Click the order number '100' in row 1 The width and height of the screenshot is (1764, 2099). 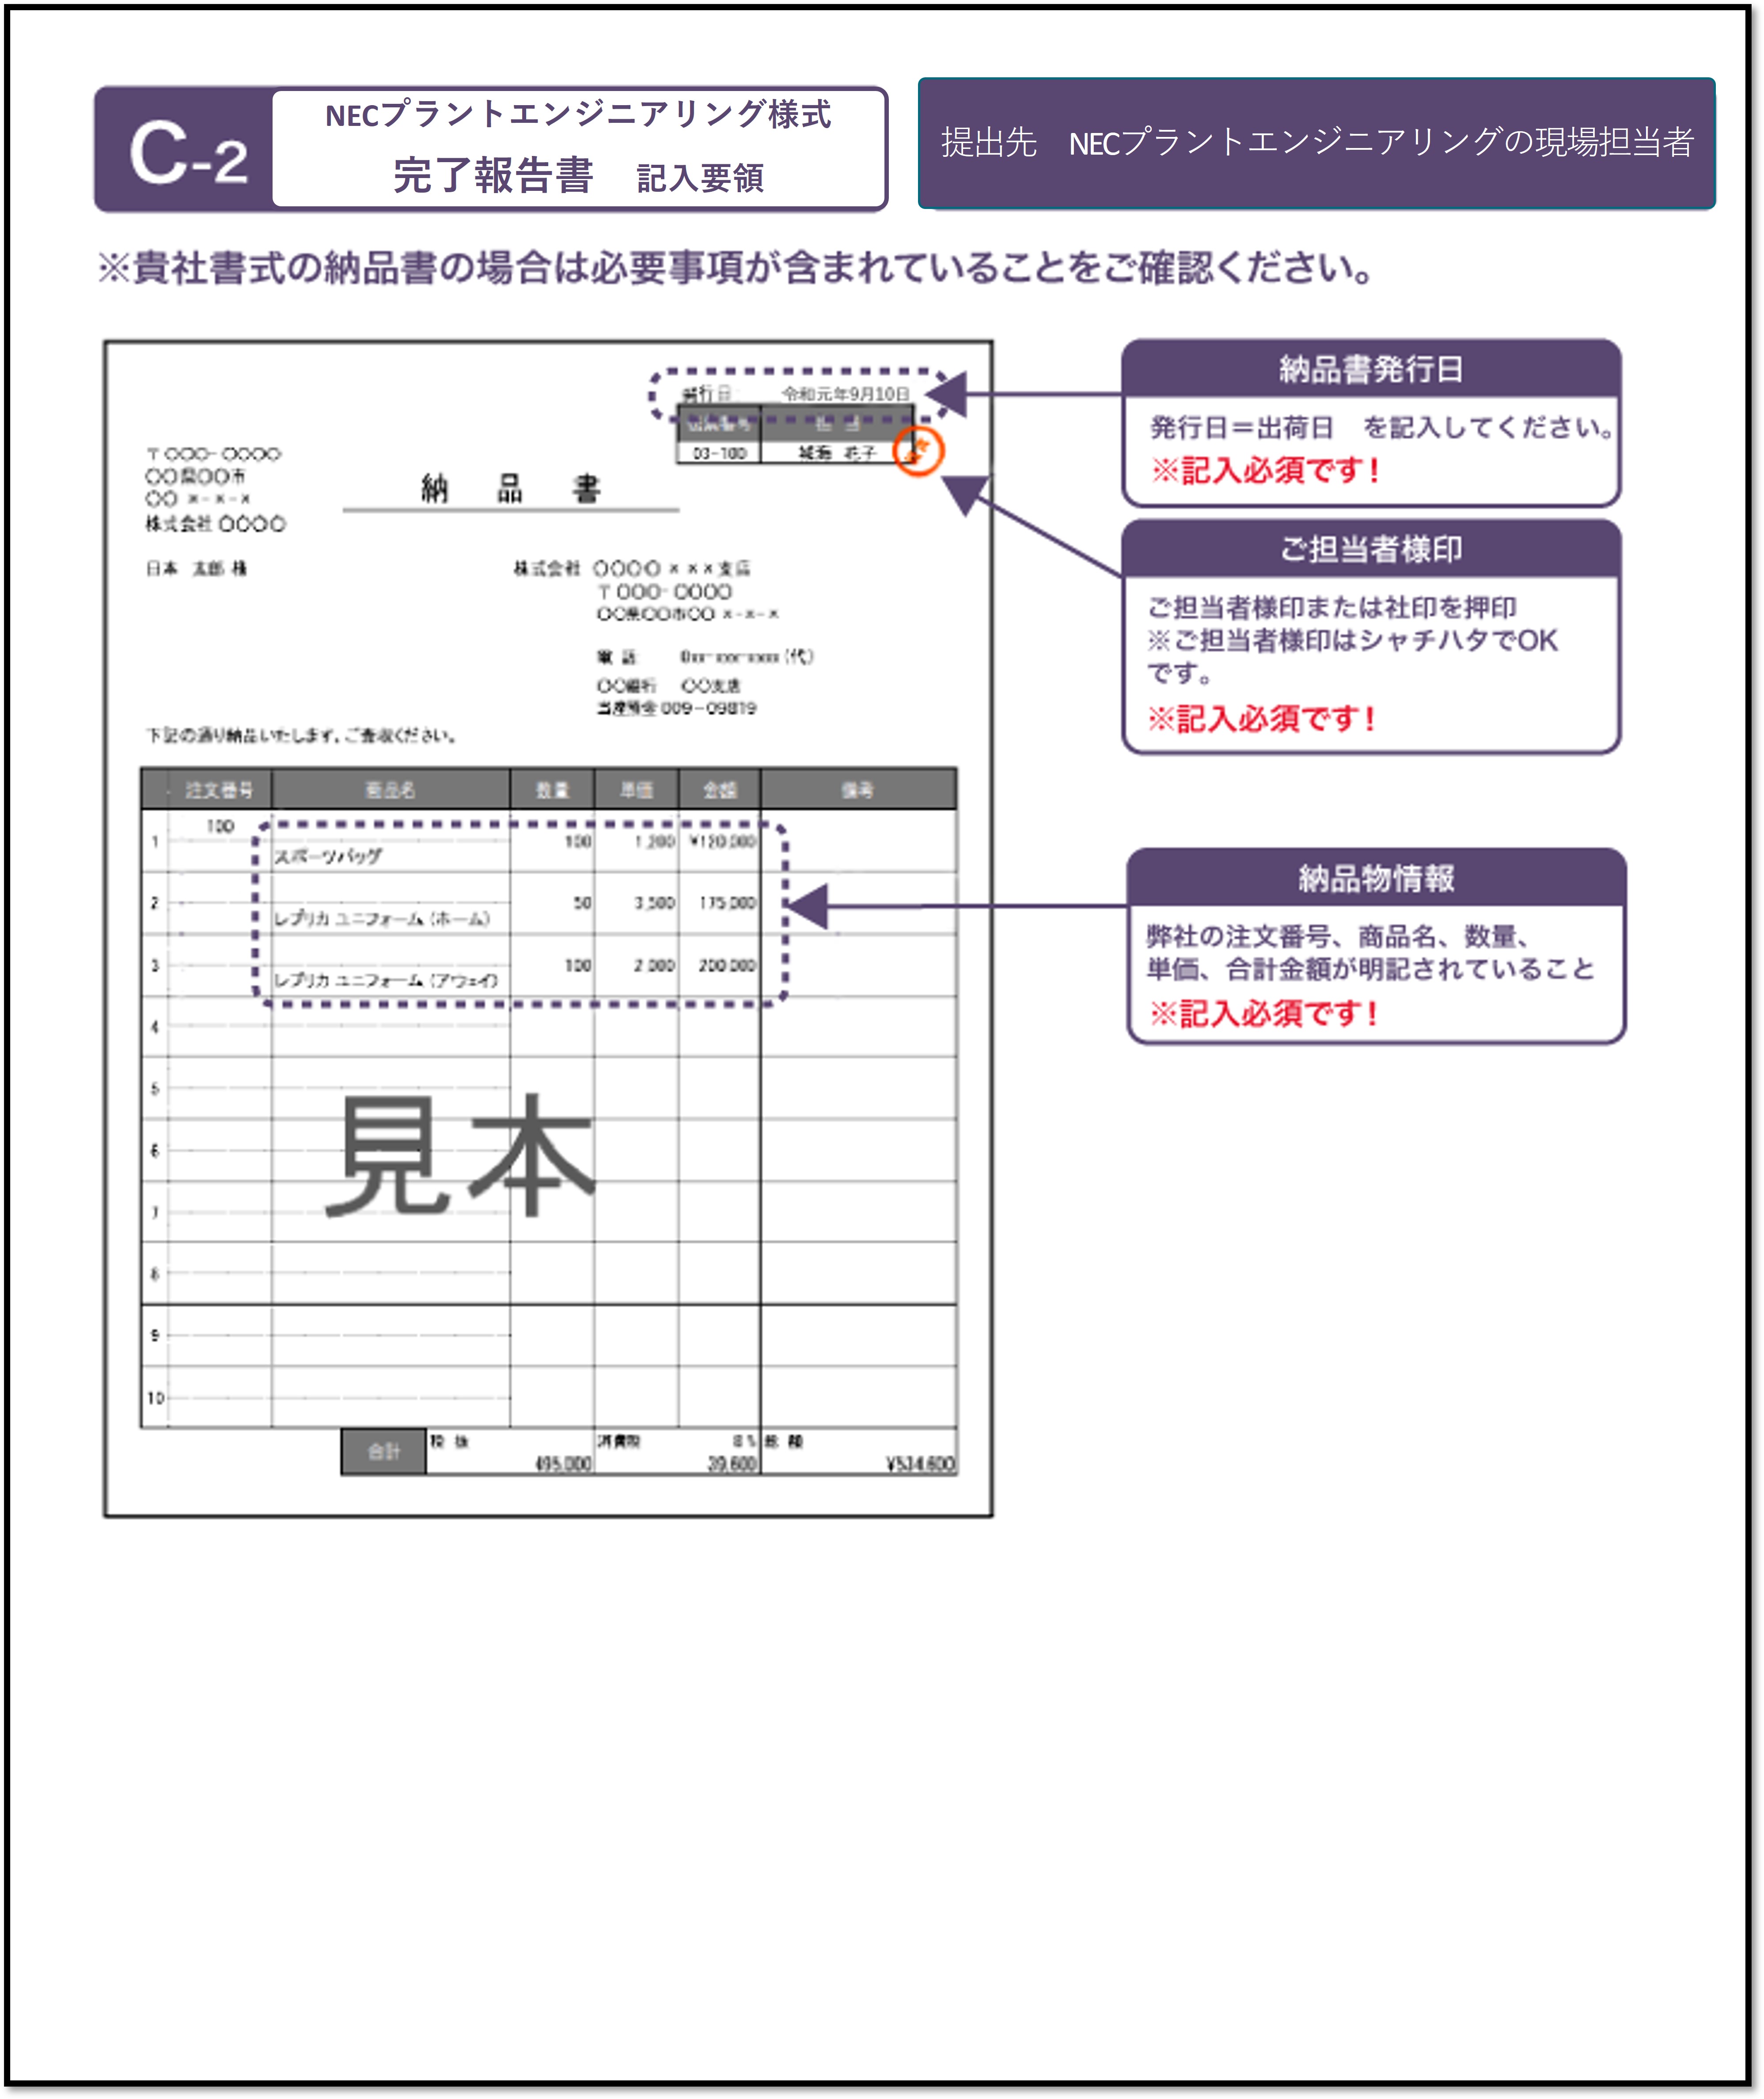pos(220,826)
